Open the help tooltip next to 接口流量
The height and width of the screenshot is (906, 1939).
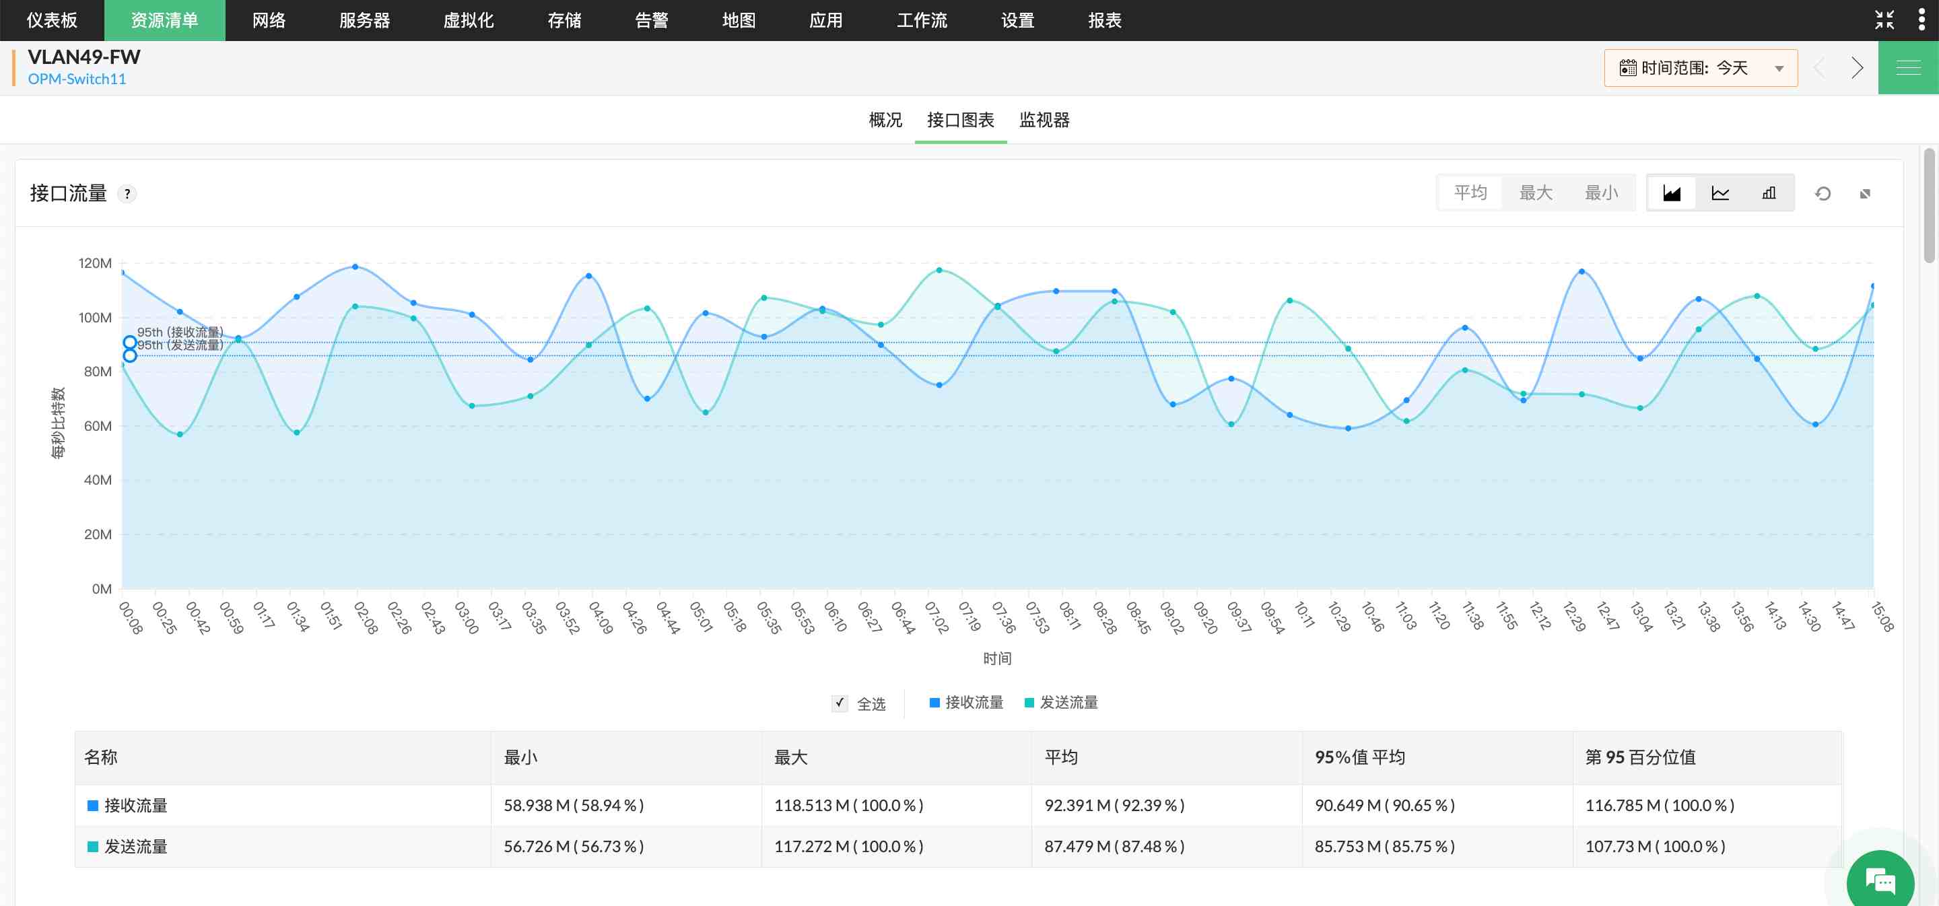pyautogui.click(x=127, y=193)
